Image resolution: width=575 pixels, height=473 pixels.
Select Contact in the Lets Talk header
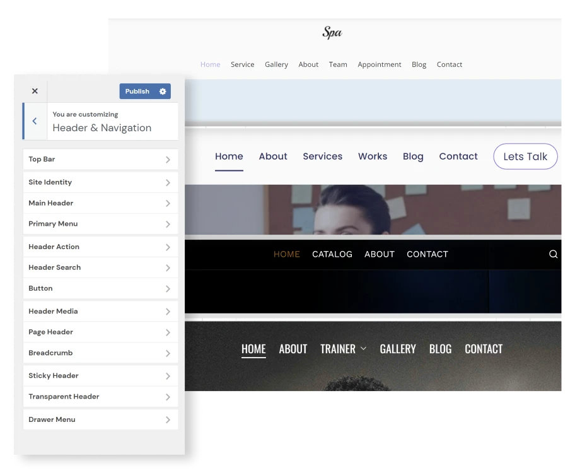tap(458, 156)
